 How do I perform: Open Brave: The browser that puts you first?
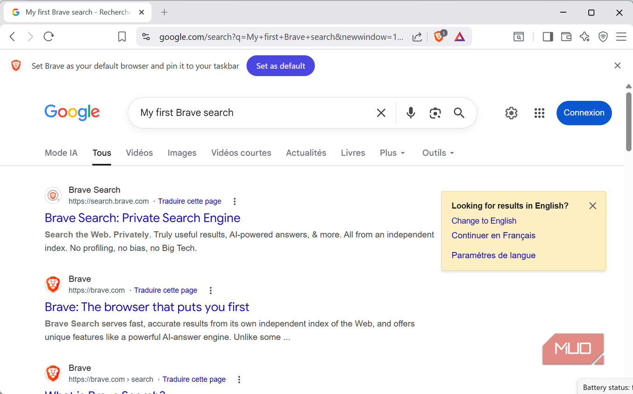(147, 307)
